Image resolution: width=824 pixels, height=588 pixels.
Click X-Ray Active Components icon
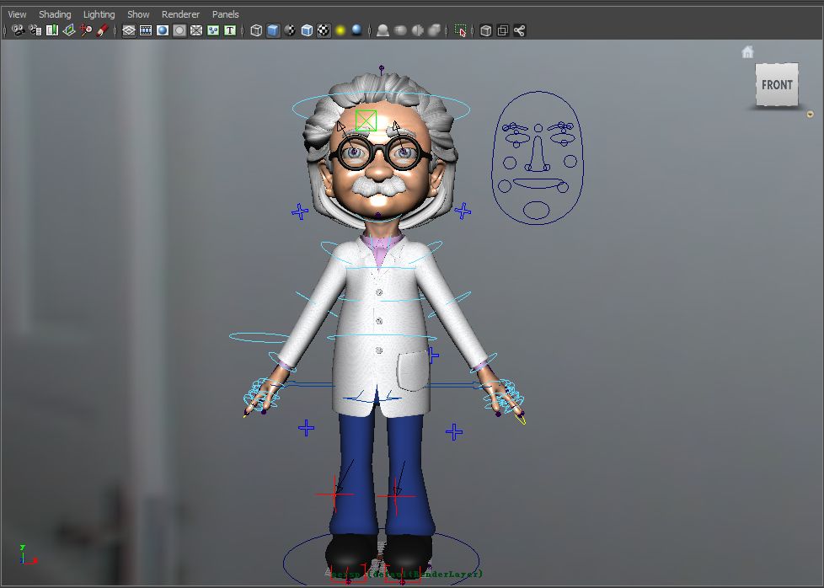[x=502, y=30]
